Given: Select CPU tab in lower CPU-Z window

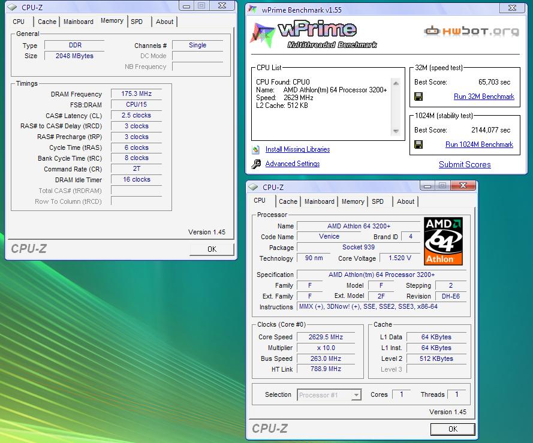Looking at the screenshot, I should click(x=260, y=201).
